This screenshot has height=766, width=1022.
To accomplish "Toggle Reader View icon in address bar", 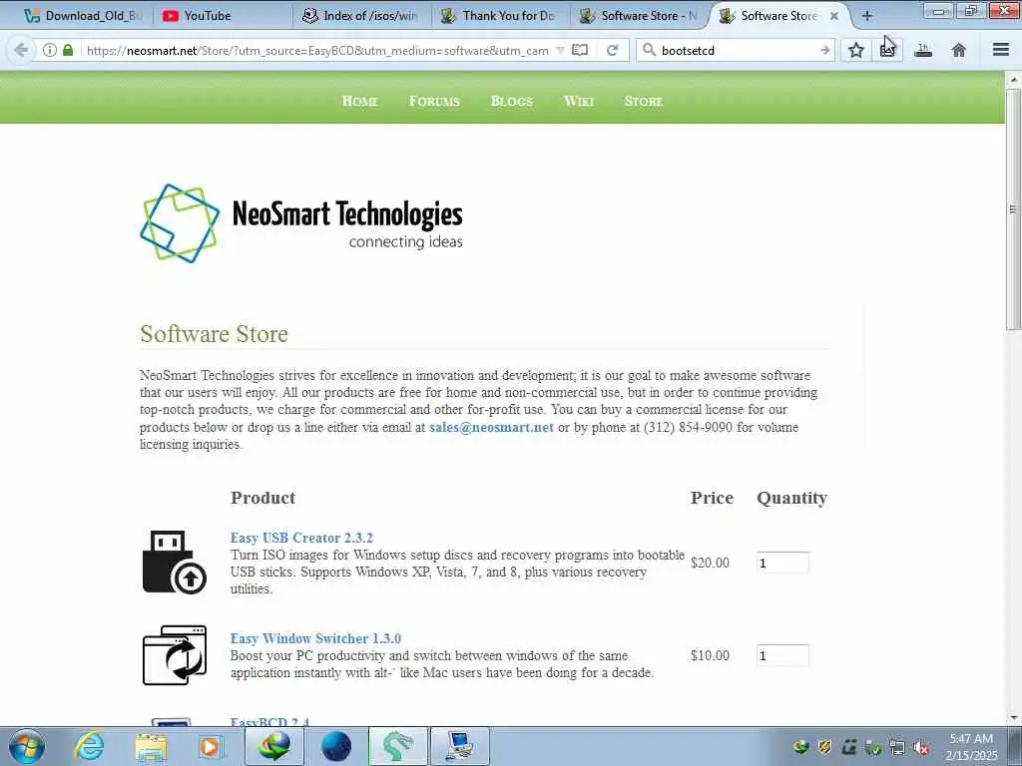I will (580, 50).
